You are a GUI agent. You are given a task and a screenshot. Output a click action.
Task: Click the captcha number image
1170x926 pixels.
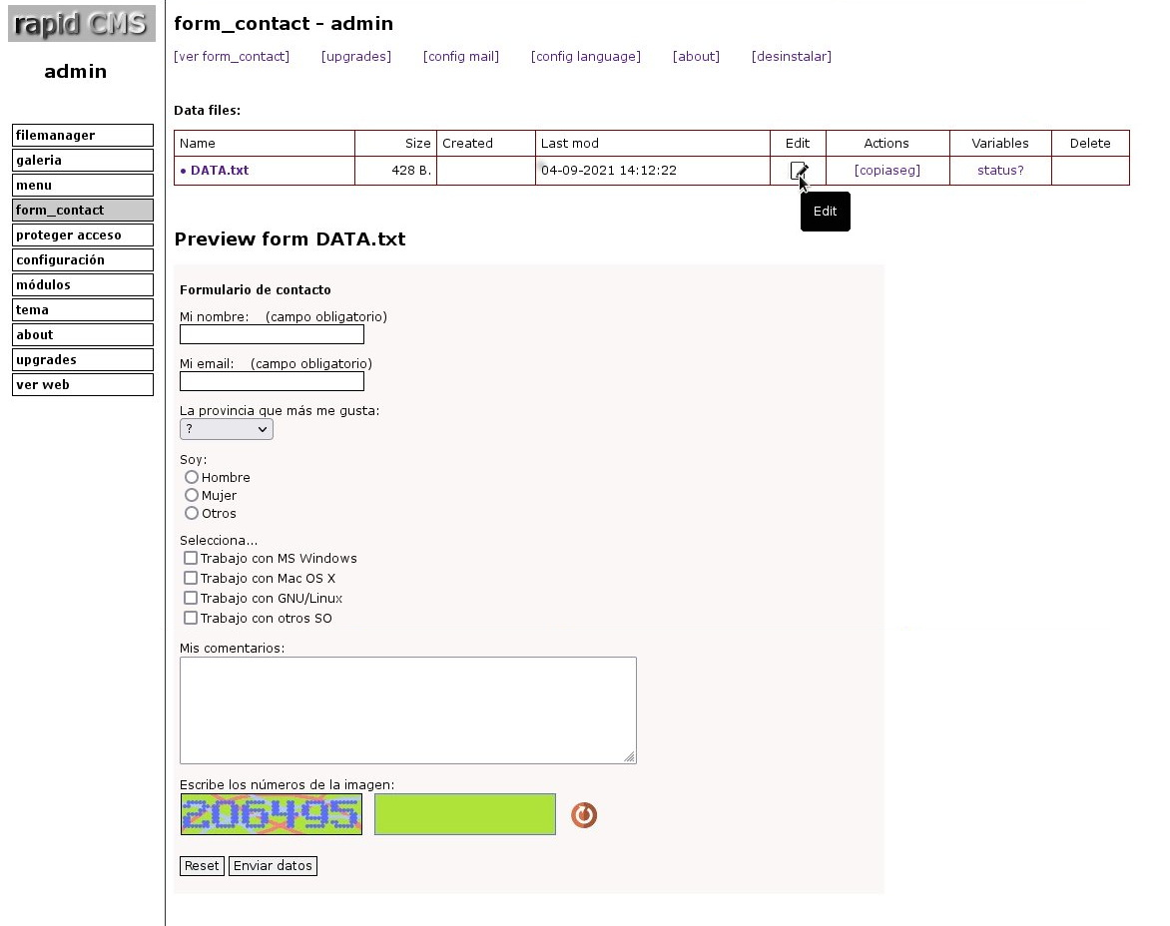point(271,814)
